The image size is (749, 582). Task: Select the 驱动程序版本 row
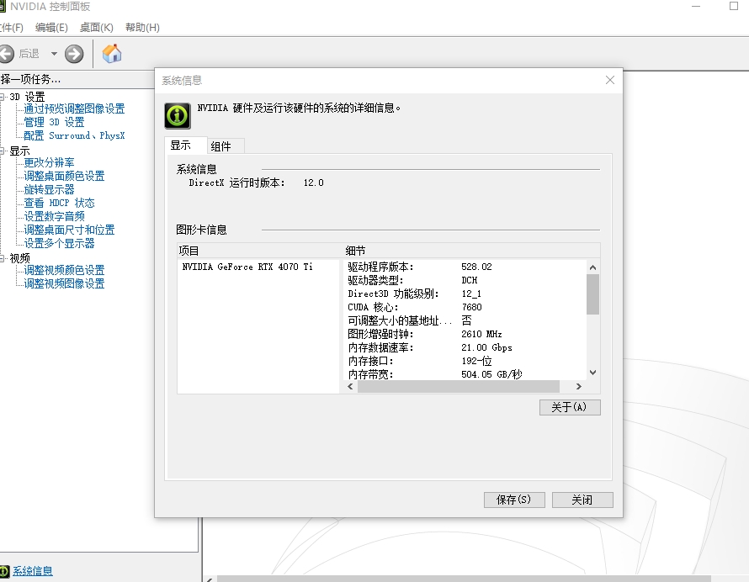coord(465,267)
